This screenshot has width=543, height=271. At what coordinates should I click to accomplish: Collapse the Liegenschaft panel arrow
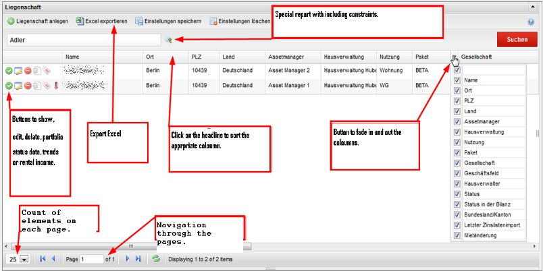pos(532,7)
